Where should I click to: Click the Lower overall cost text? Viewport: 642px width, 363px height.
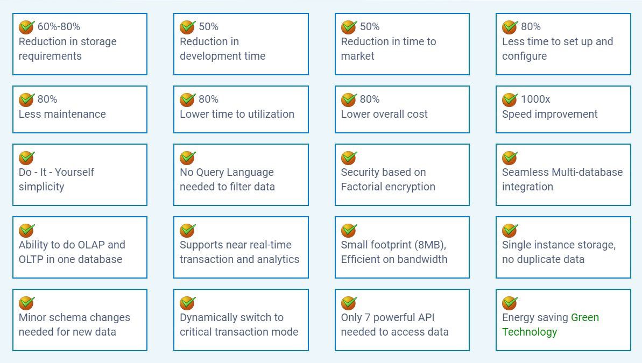click(x=384, y=114)
